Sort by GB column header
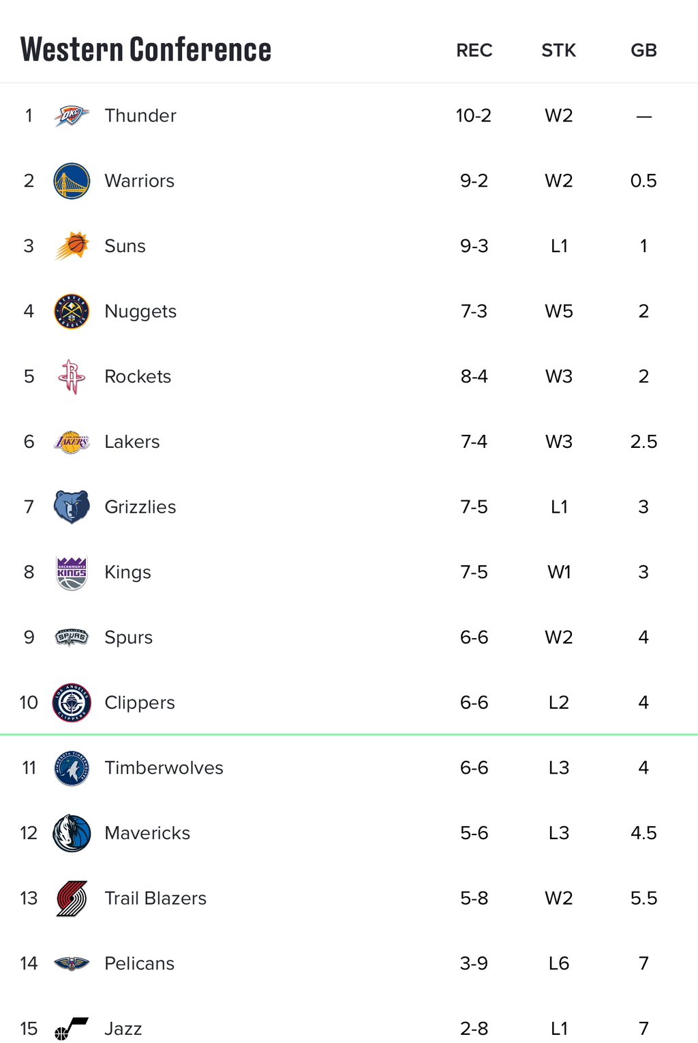698x1043 pixels. [643, 50]
